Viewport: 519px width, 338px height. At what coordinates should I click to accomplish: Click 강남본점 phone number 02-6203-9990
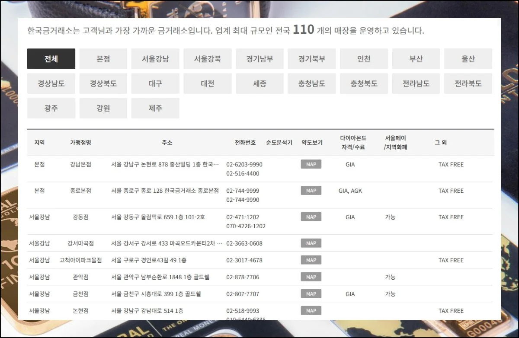pos(244,165)
